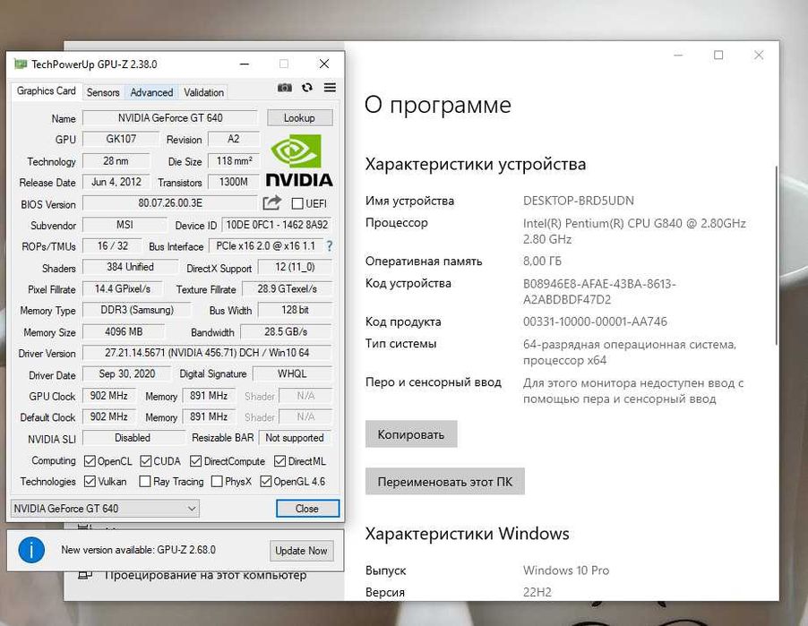Click the Name field NVIDIA GeForce GT 640

tap(170, 118)
